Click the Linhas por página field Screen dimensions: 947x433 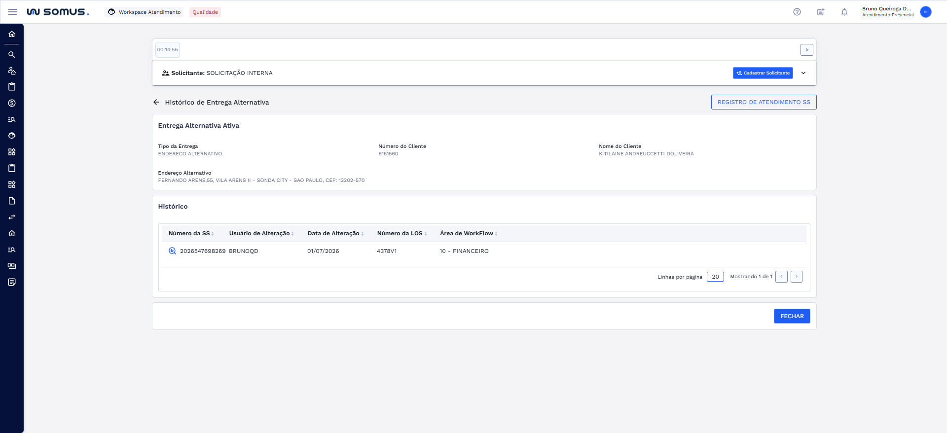pyautogui.click(x=715, y=277)
